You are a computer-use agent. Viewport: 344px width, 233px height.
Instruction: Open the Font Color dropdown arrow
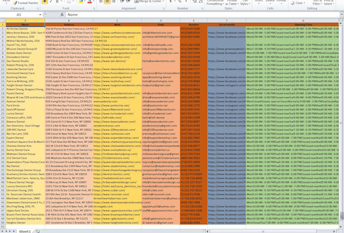coord(94,2)
